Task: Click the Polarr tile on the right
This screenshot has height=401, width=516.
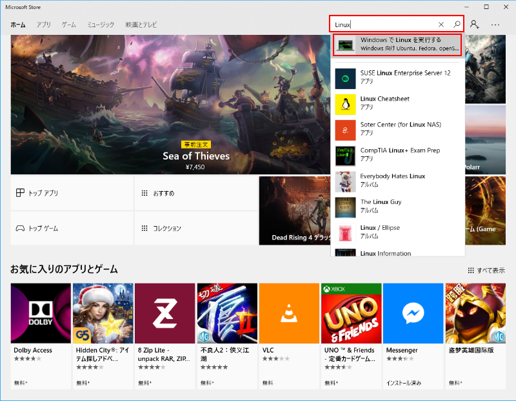Action: pyautogui.click(x=486, y=139)
